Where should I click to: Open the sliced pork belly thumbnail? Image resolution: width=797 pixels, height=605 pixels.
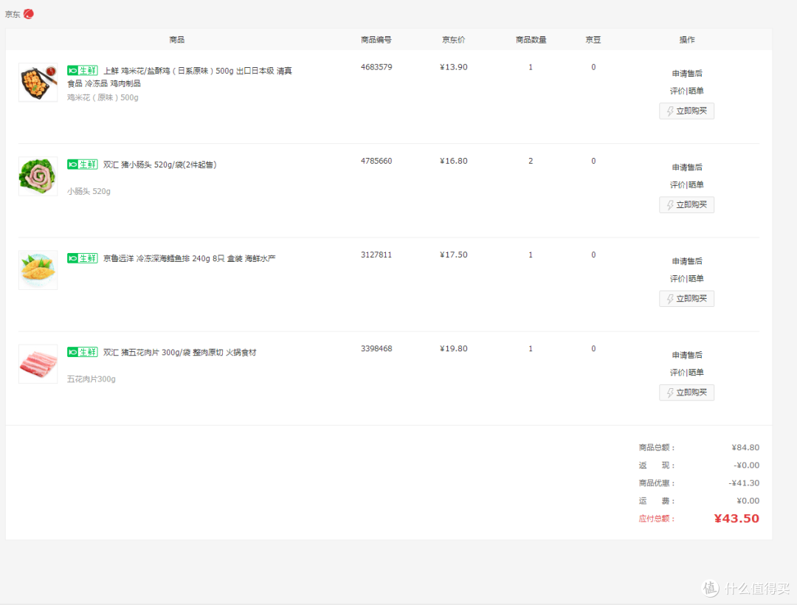pyautogui.click(x=38, y=364)
